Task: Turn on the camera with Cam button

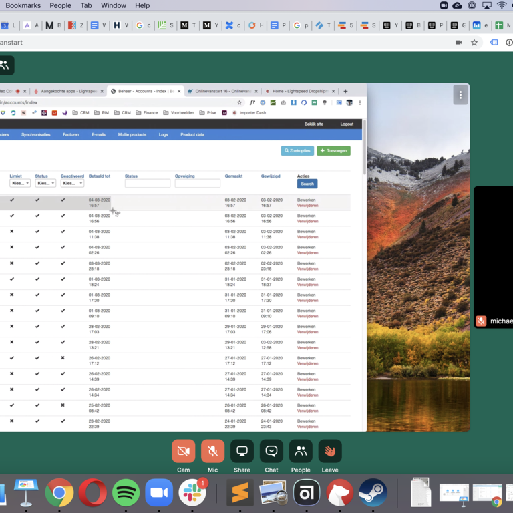Action: click(183, 451)
